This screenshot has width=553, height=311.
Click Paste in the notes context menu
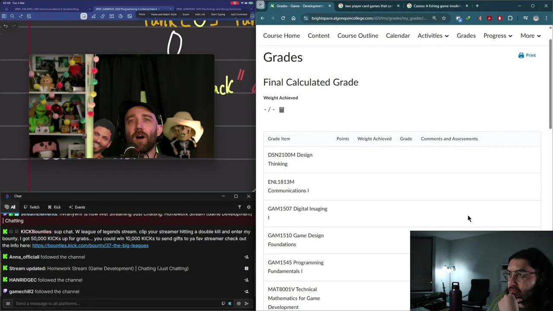point(142,14)
